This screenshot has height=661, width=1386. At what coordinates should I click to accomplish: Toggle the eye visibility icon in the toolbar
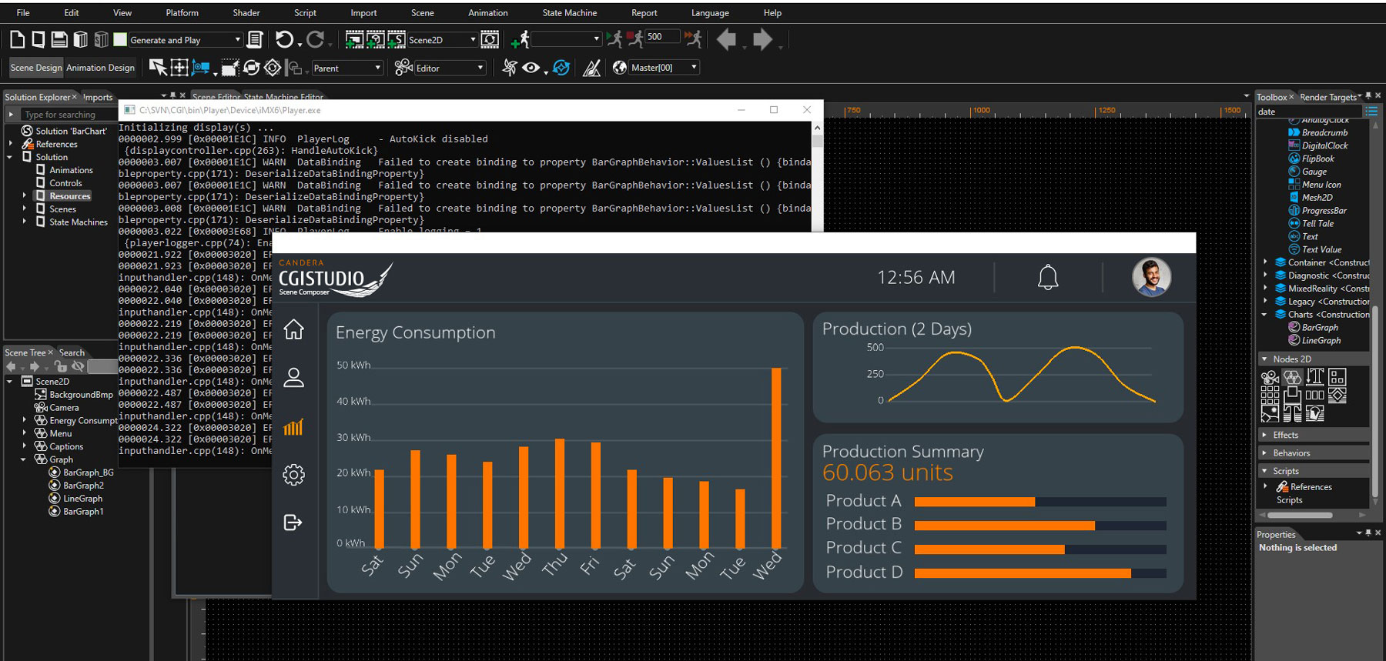point(531,68)
